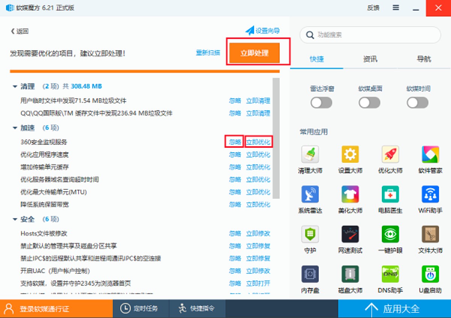Screen dimensions: 451x318
Task: Launch U盘启动 icon
Action: point(430,274)
